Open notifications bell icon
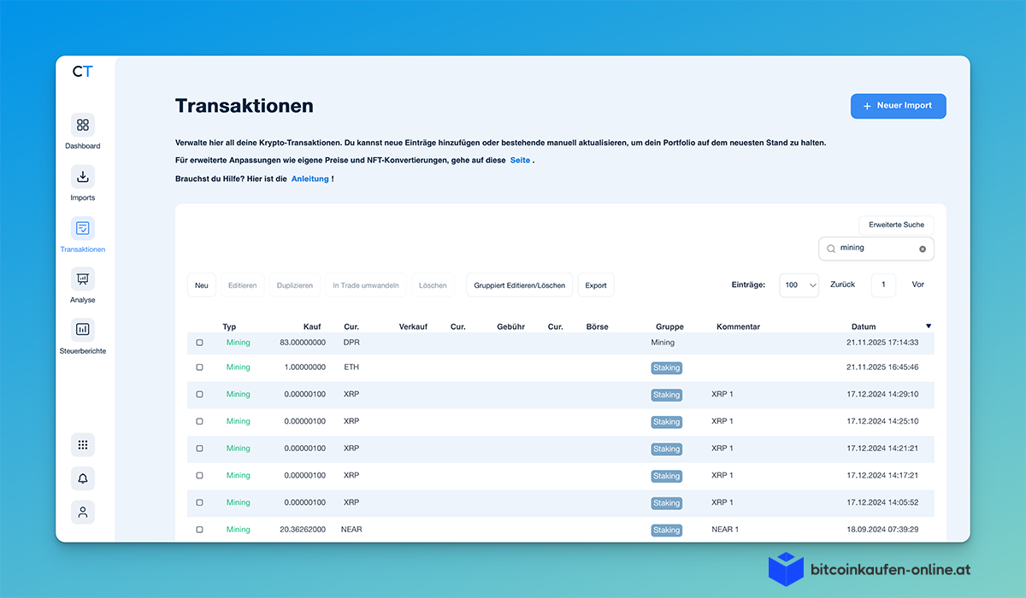Image resolution: width=1026 pixels, height=598 pixels. tap(83, 478)
